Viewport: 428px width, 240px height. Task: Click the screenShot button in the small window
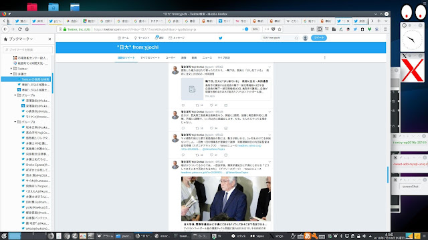[x=410, y=187]
